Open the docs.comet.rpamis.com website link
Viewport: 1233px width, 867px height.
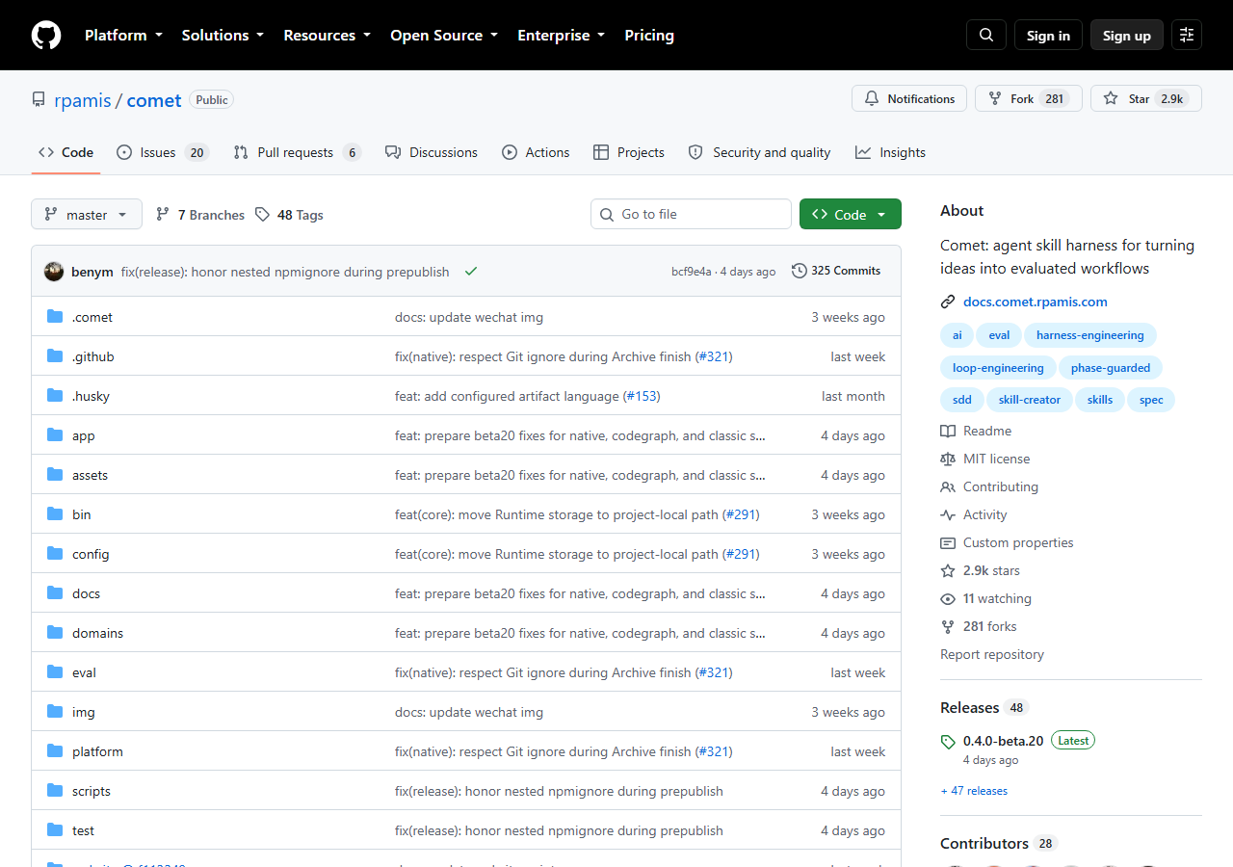click(x=1036, y=302)
